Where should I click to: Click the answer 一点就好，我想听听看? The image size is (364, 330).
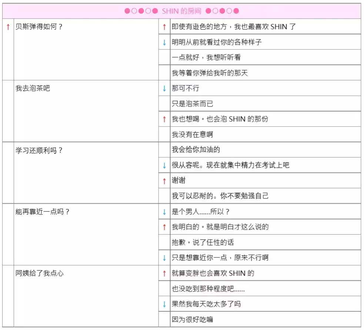(x=206, y=57)
